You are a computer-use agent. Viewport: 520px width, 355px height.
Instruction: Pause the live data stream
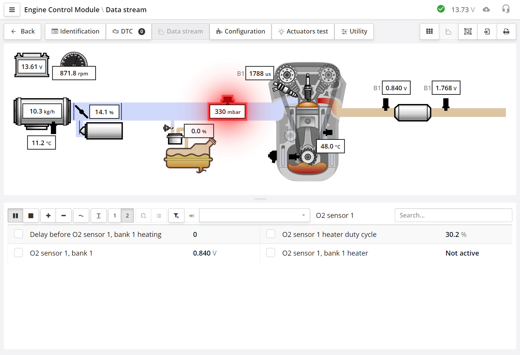point(15,215)
